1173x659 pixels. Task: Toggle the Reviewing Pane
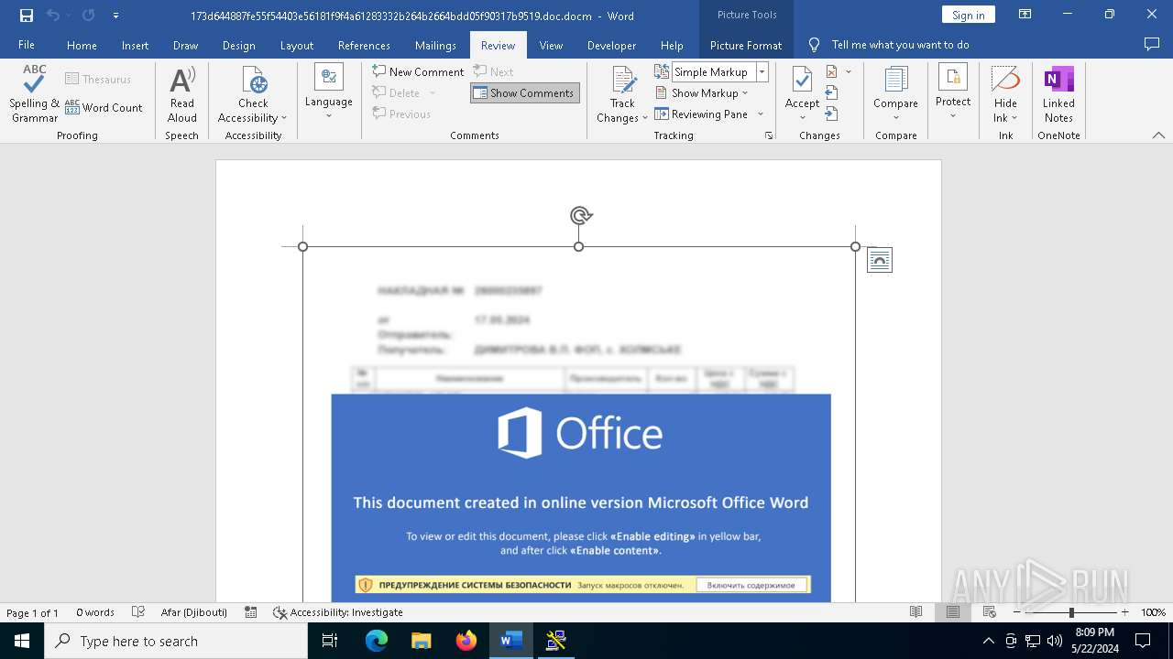pyautogui.click(x=702, y=113)
